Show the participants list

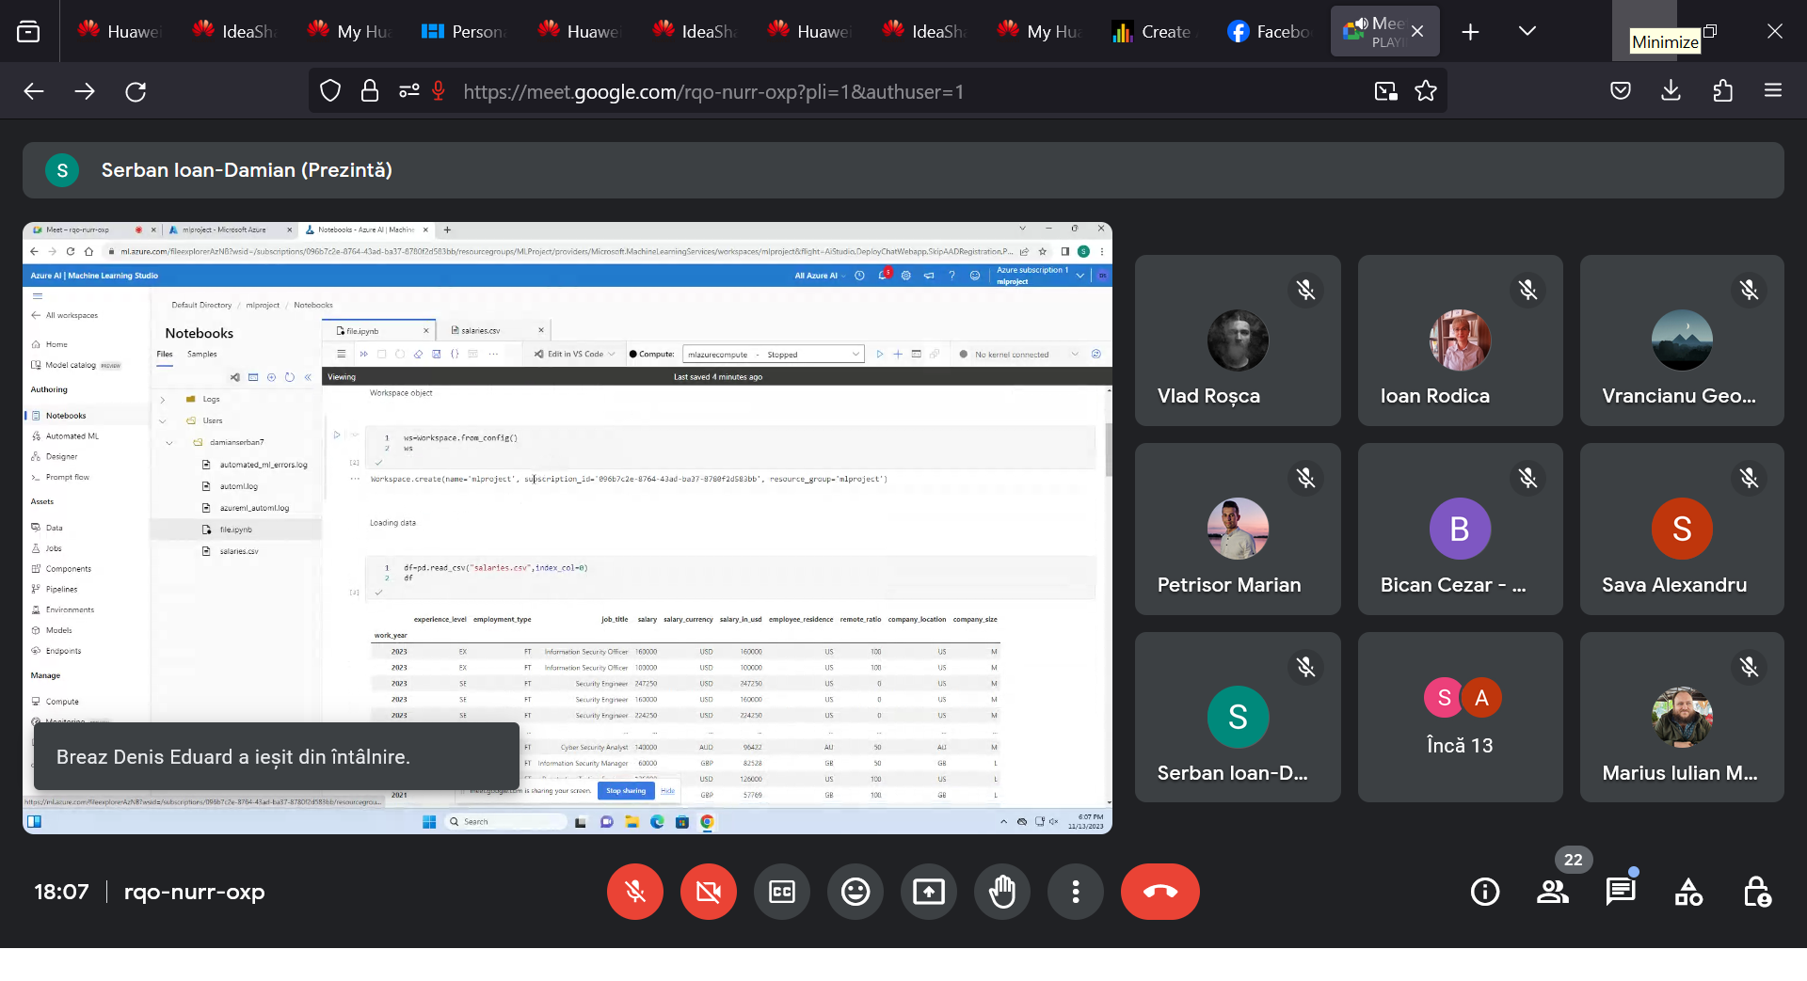click(x=1553, y=892)
